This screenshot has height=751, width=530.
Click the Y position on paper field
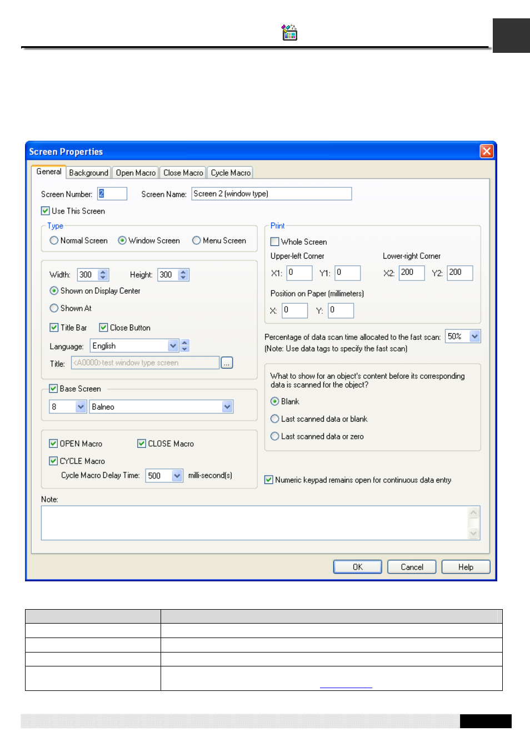tap(341, 310)
